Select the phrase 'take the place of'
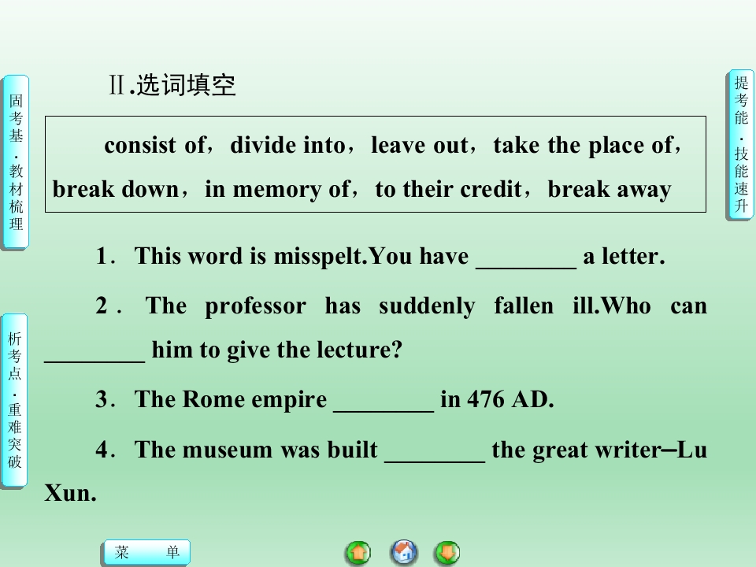Viewport: 756px width, 567px height. tap(584, 145)
